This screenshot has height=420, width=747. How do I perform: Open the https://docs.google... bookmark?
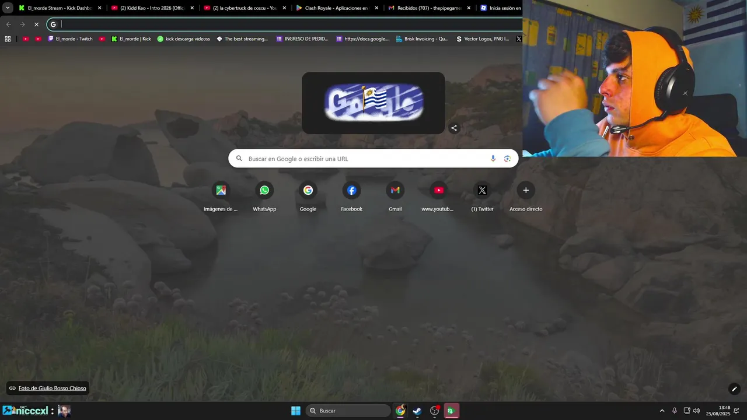point(362,39)
